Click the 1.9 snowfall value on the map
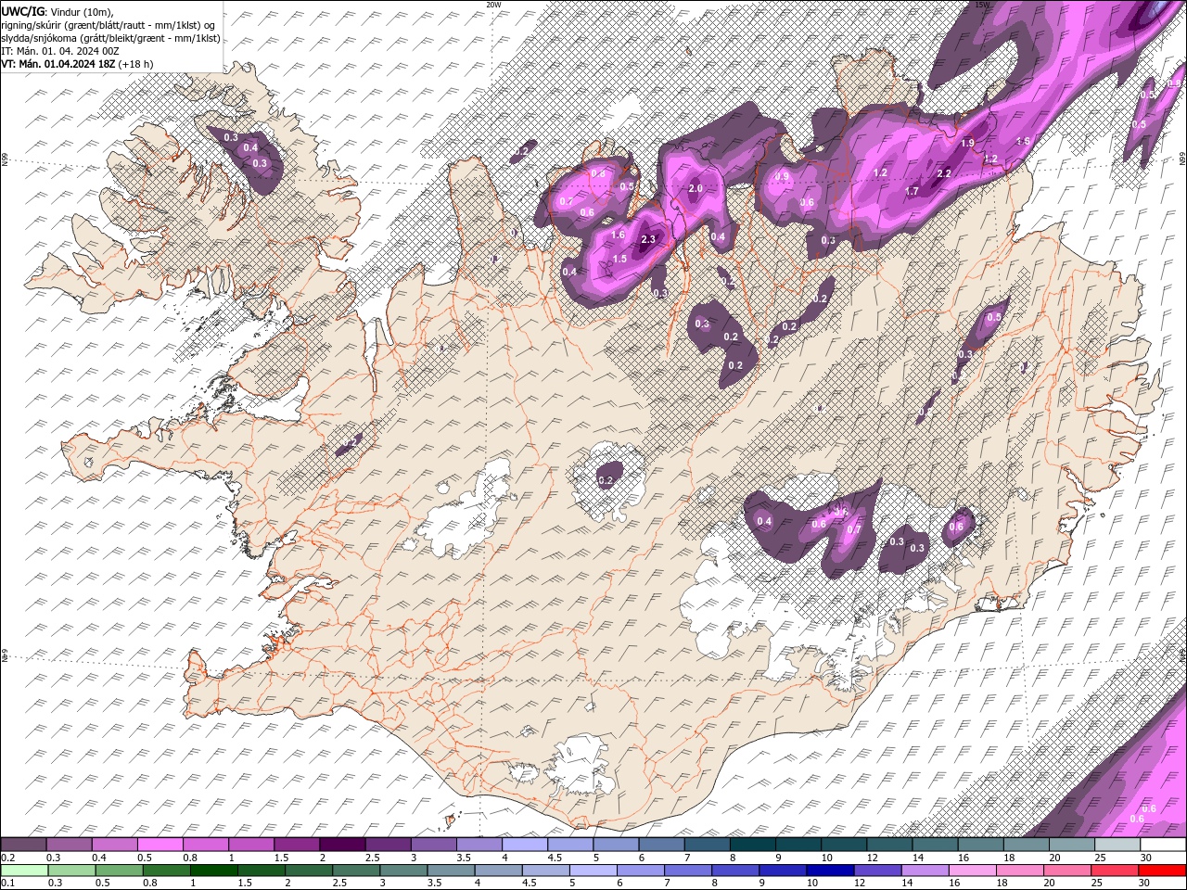 (x=967, y=144)
